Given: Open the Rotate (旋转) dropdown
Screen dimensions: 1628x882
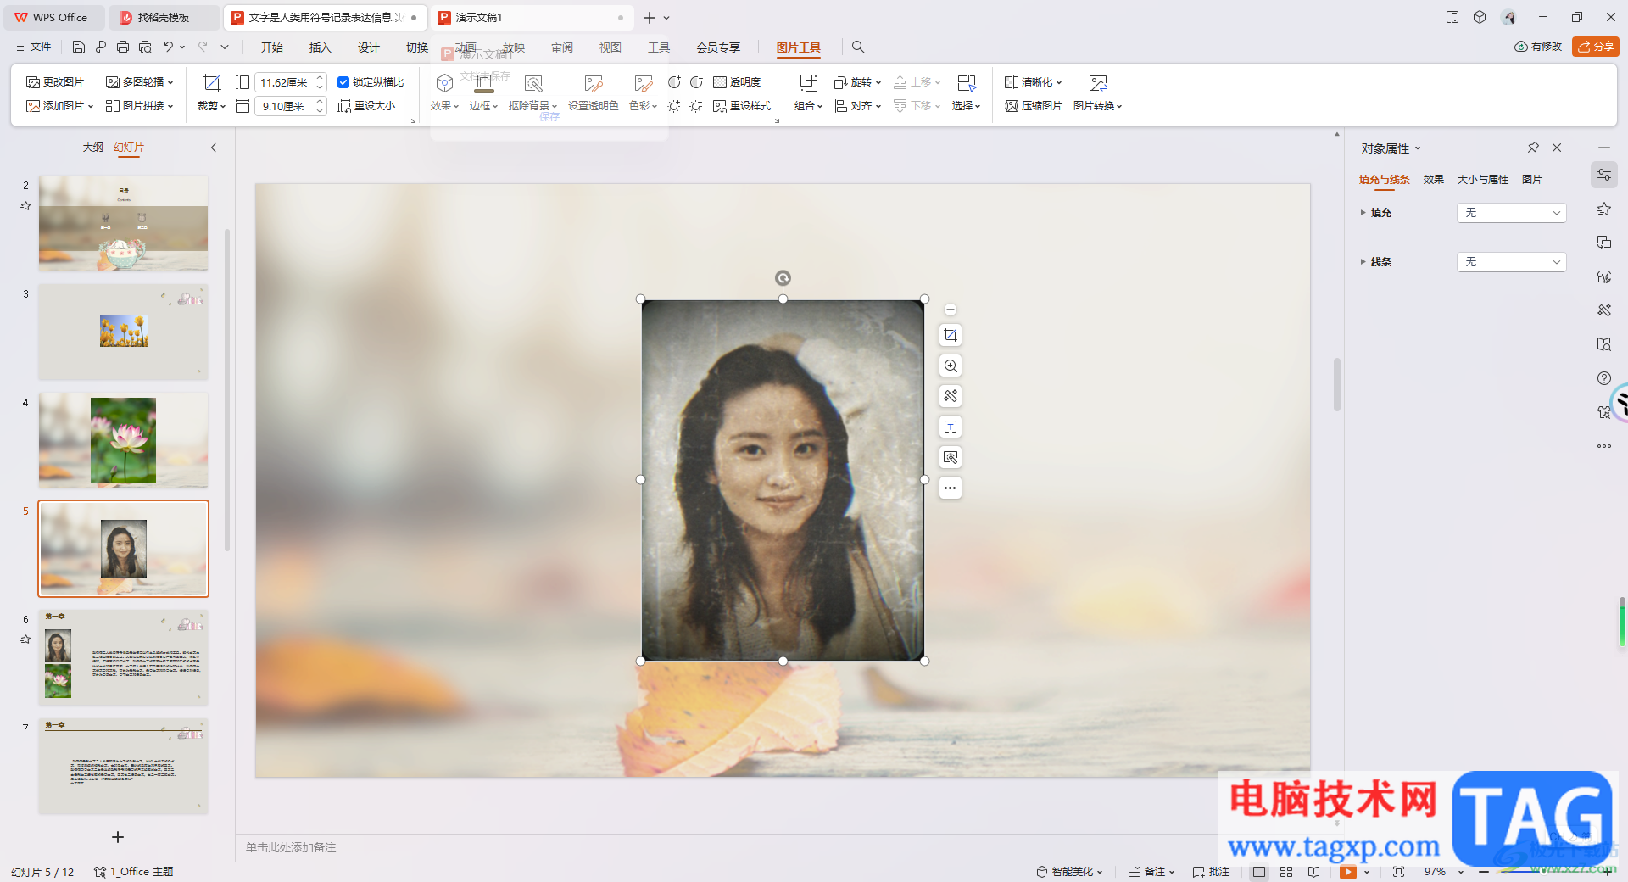Looking at the screenshot, I should (x=858, y=82).
